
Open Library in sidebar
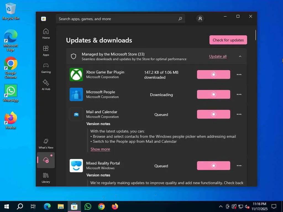(x=46, y=178)
